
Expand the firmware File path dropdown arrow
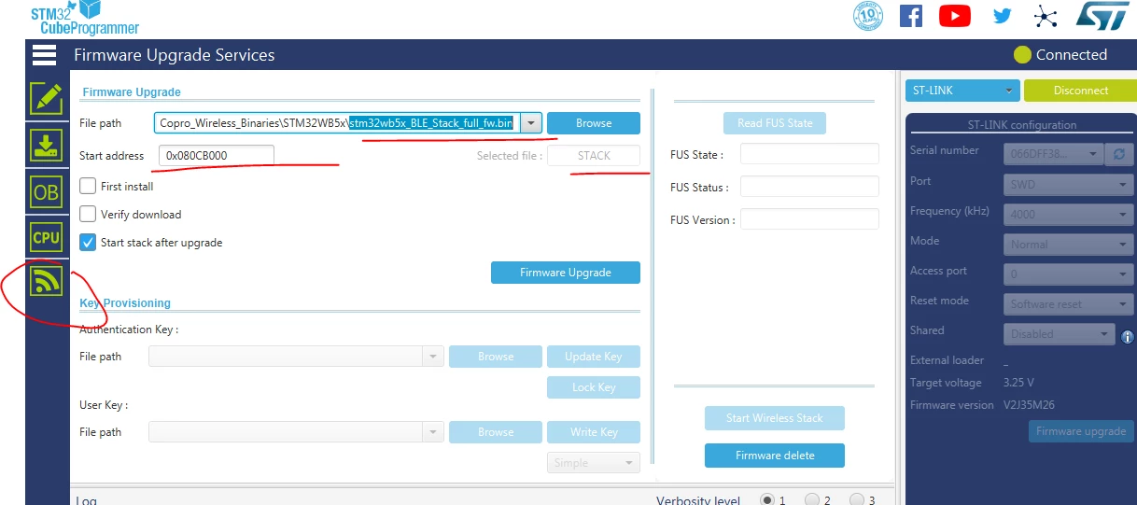530,123
